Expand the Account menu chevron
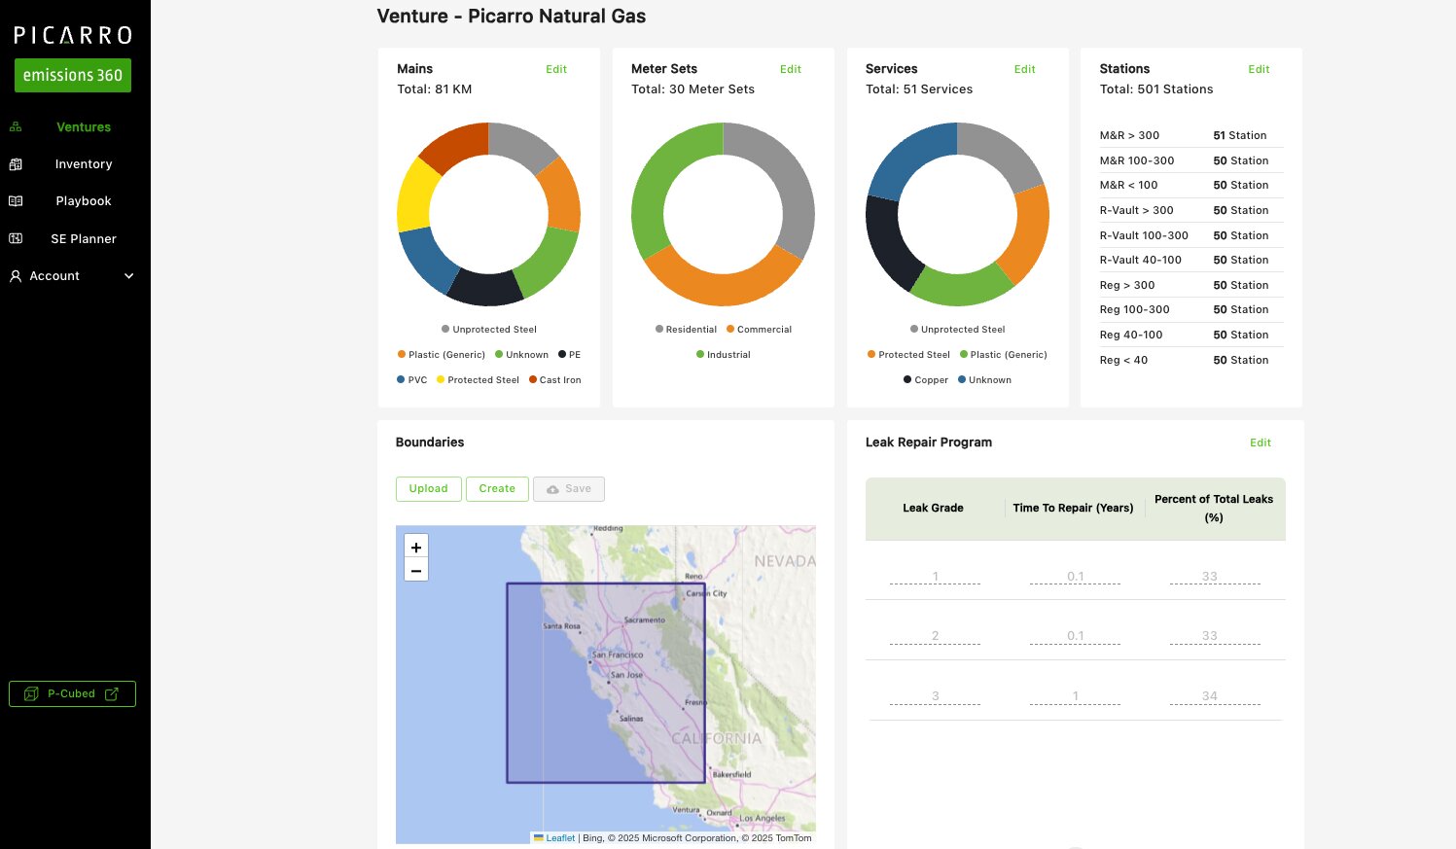The image size is (1456, 849). (129, 276)
